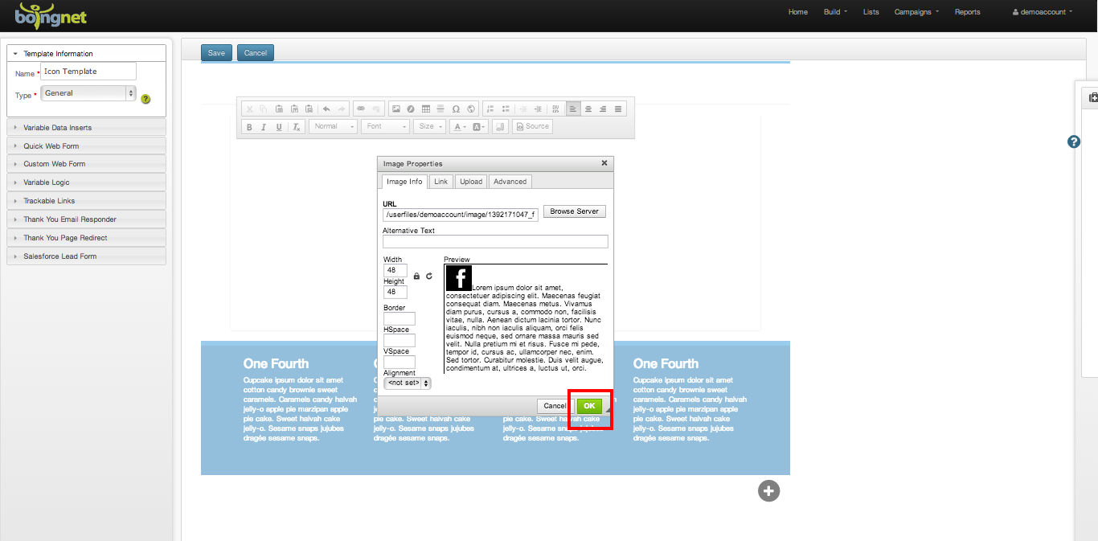
Task: Open the Normal paragraph format dropdown
Action: coord(334,126)
